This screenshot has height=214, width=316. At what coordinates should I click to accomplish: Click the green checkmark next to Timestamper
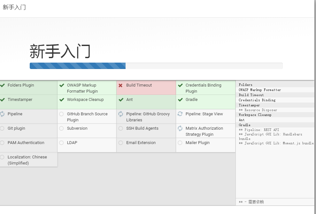(x=3, y=100)
